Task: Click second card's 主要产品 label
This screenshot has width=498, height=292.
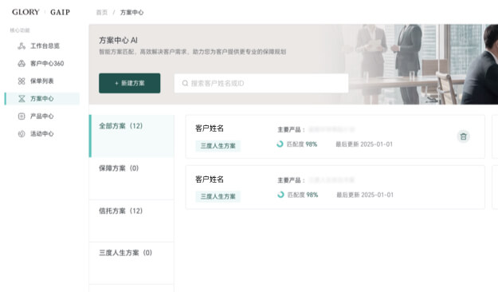Action: (291, 180)
